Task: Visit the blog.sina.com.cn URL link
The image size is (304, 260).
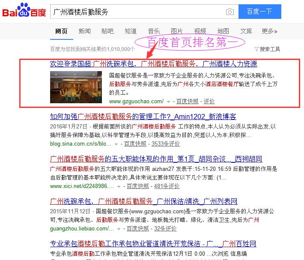Action: pos(80,144)
